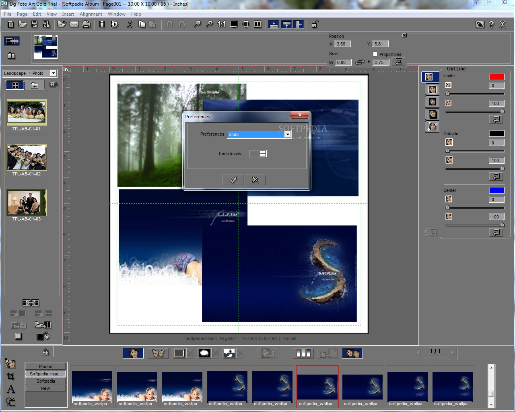
Task: Click the padlock unlock icon
Action: [x=315, y=25]
